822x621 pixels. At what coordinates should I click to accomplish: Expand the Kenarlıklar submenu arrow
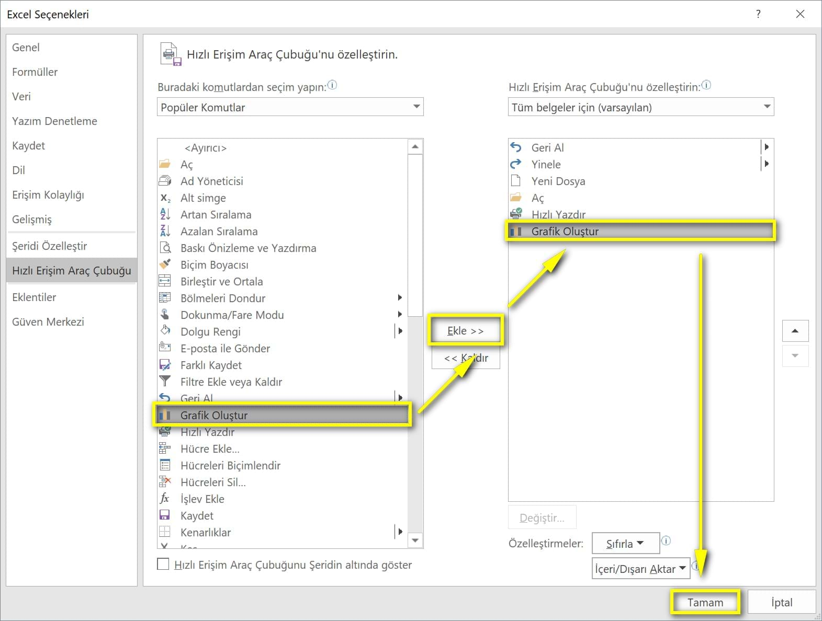[400, 532]
